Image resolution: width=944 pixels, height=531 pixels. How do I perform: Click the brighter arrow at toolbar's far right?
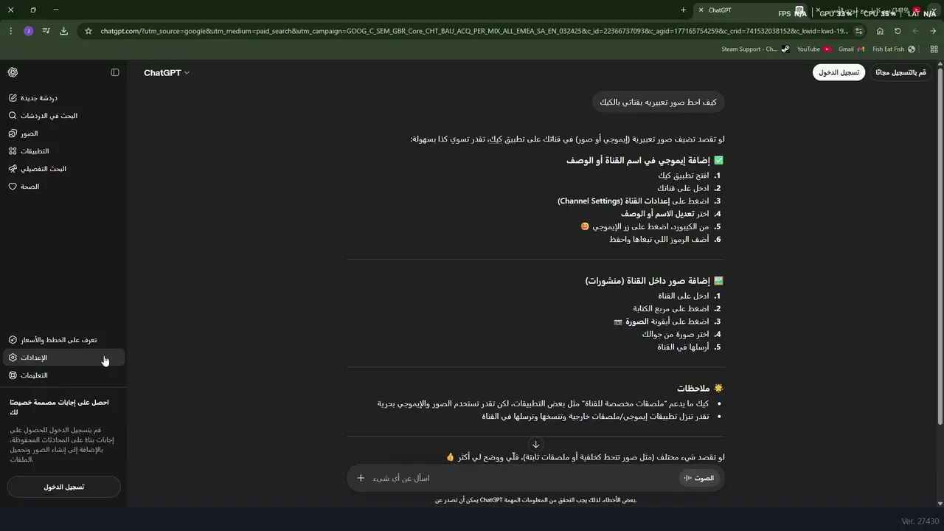pos(933,31)
